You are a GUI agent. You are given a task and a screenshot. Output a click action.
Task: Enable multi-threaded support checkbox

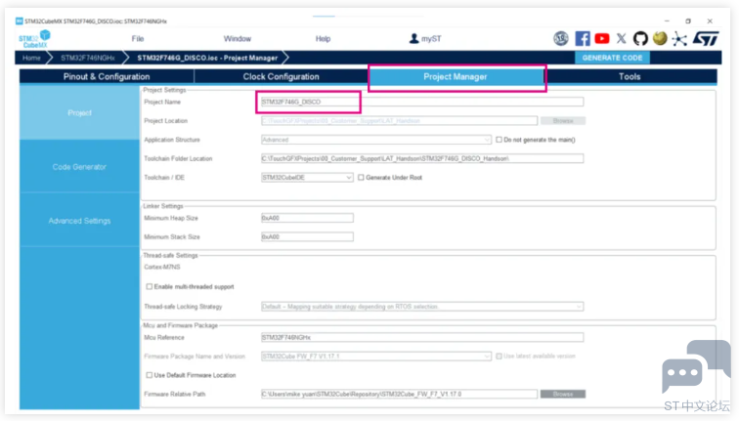tap(149, 287)
